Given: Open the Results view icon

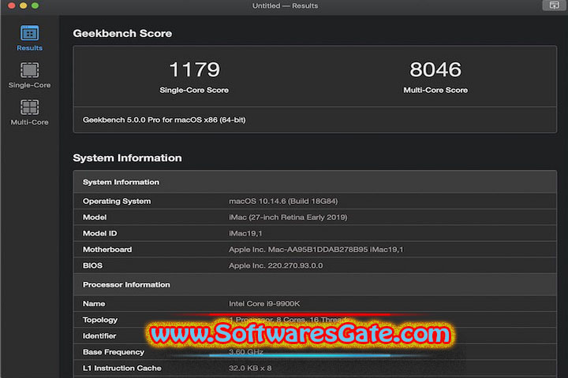Looking at the screenshot, I should 29,33.
